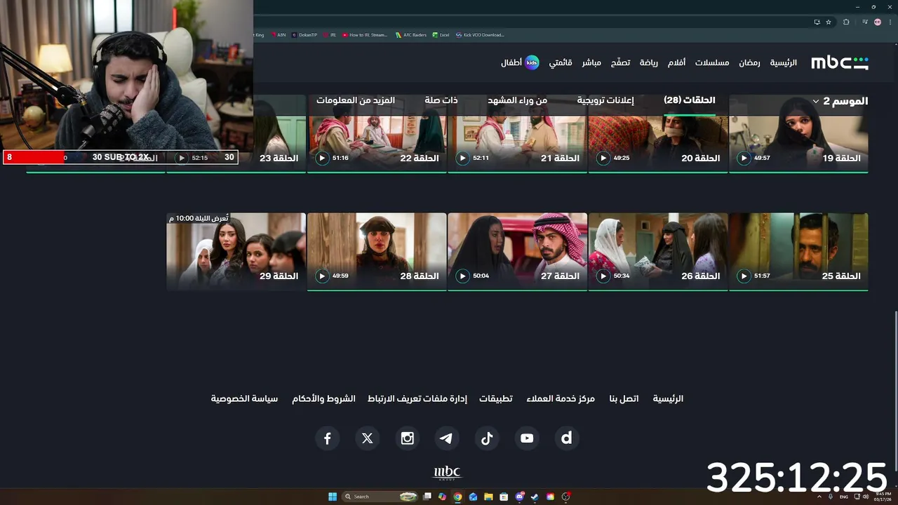The width and height of the screenshot is (898, 505).
Task: Play episode الحلقة 22
Action: pos(322,159)
